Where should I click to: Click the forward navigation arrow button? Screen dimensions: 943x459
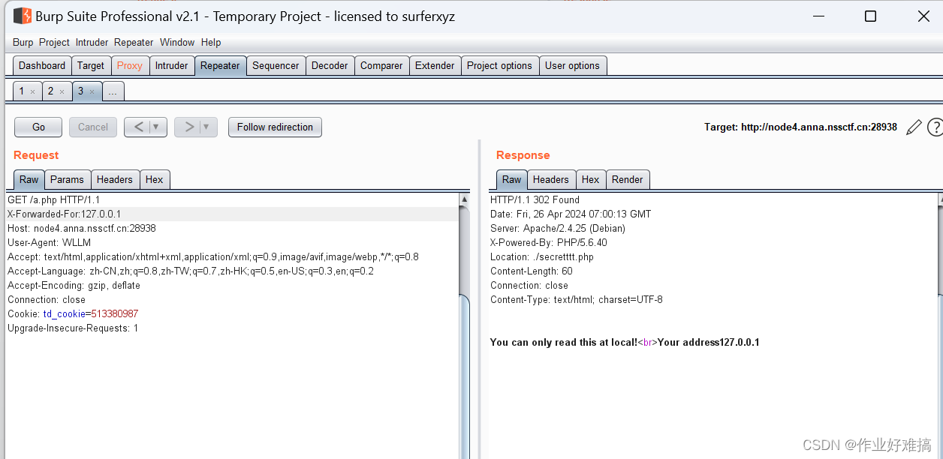(x=190, y=127)
